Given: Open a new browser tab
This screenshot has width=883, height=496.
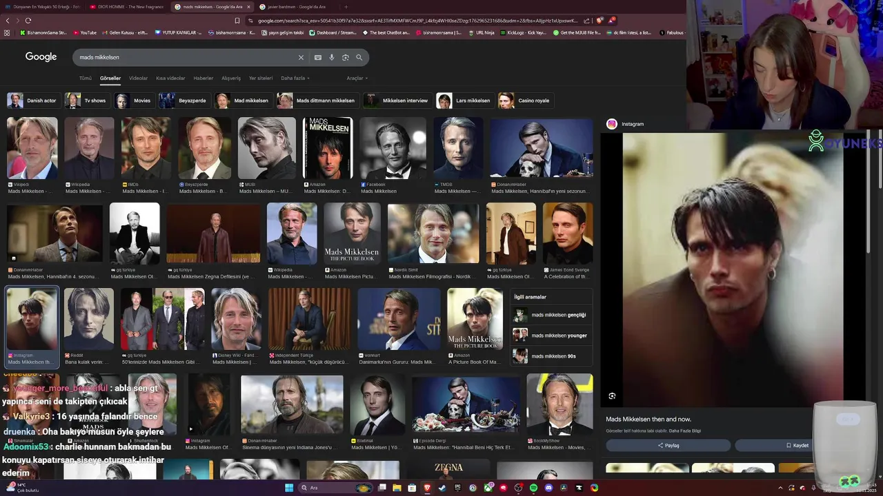Looking at the screenshot, I should pos(346,7).
